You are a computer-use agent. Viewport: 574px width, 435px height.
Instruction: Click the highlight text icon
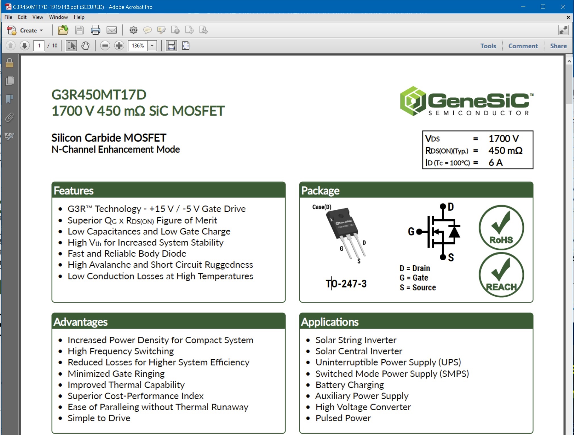coord(162,30)
